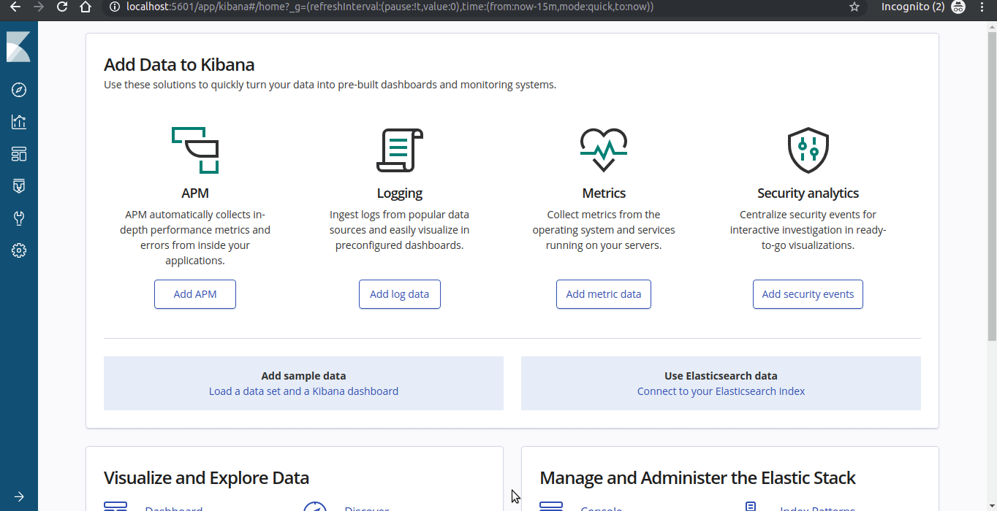Click Add Data to Kibana heading
The image size is (997, 511).
pos(179,64)
